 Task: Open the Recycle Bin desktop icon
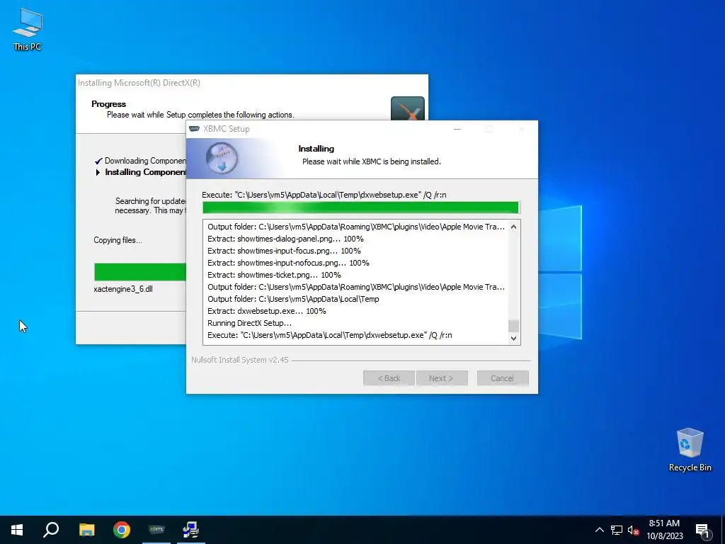690,449
